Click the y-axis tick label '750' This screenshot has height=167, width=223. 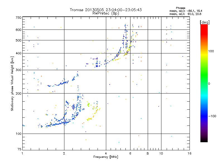(18, 18)
